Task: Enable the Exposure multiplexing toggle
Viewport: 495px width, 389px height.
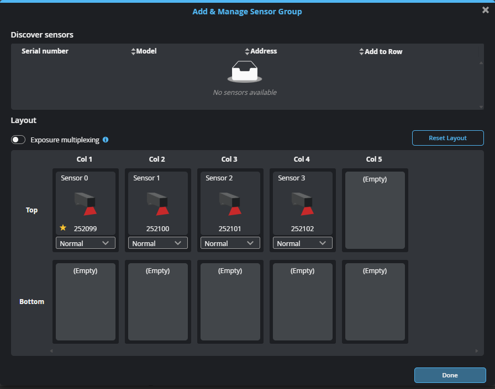Action: click(18, 140)
